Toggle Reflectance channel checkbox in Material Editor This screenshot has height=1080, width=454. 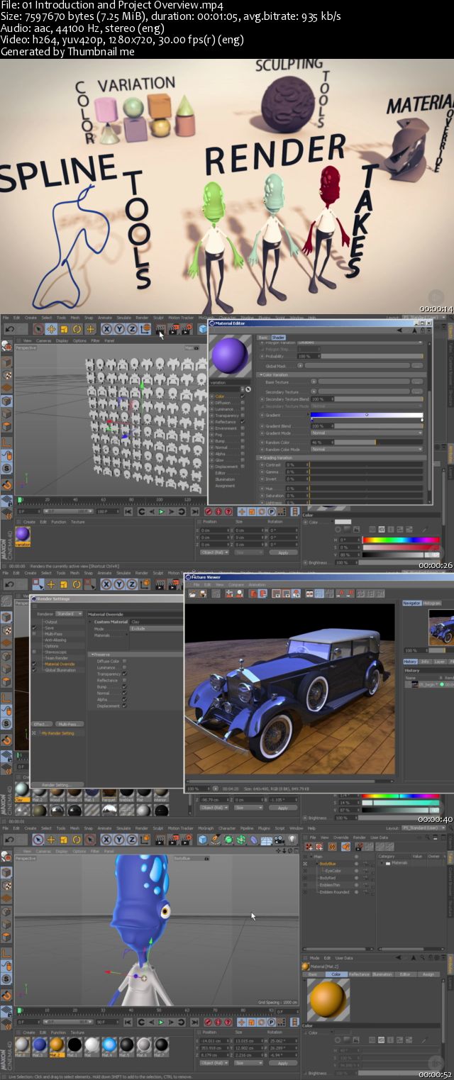point(243,421)
